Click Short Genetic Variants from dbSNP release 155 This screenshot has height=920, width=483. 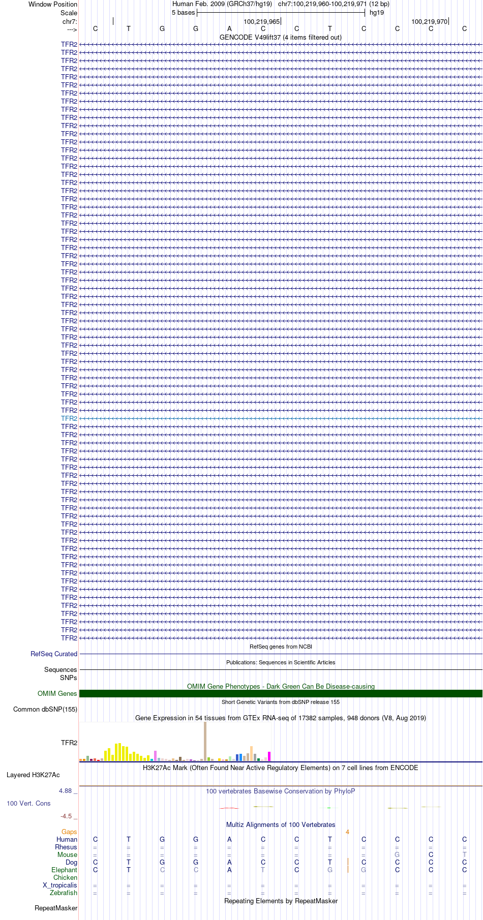point(281,702)
